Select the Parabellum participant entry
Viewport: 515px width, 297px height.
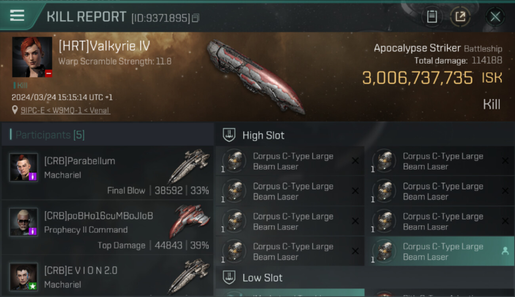[x=107, y=173]
